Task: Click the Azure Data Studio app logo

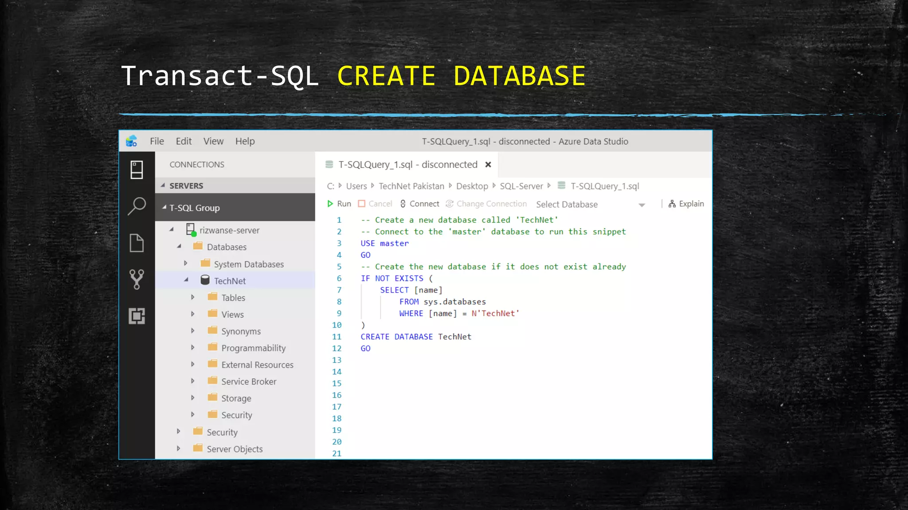Action: coord(131,141)
